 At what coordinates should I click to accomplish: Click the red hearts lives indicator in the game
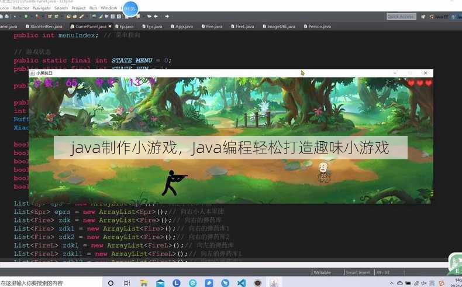pos(420,83)
